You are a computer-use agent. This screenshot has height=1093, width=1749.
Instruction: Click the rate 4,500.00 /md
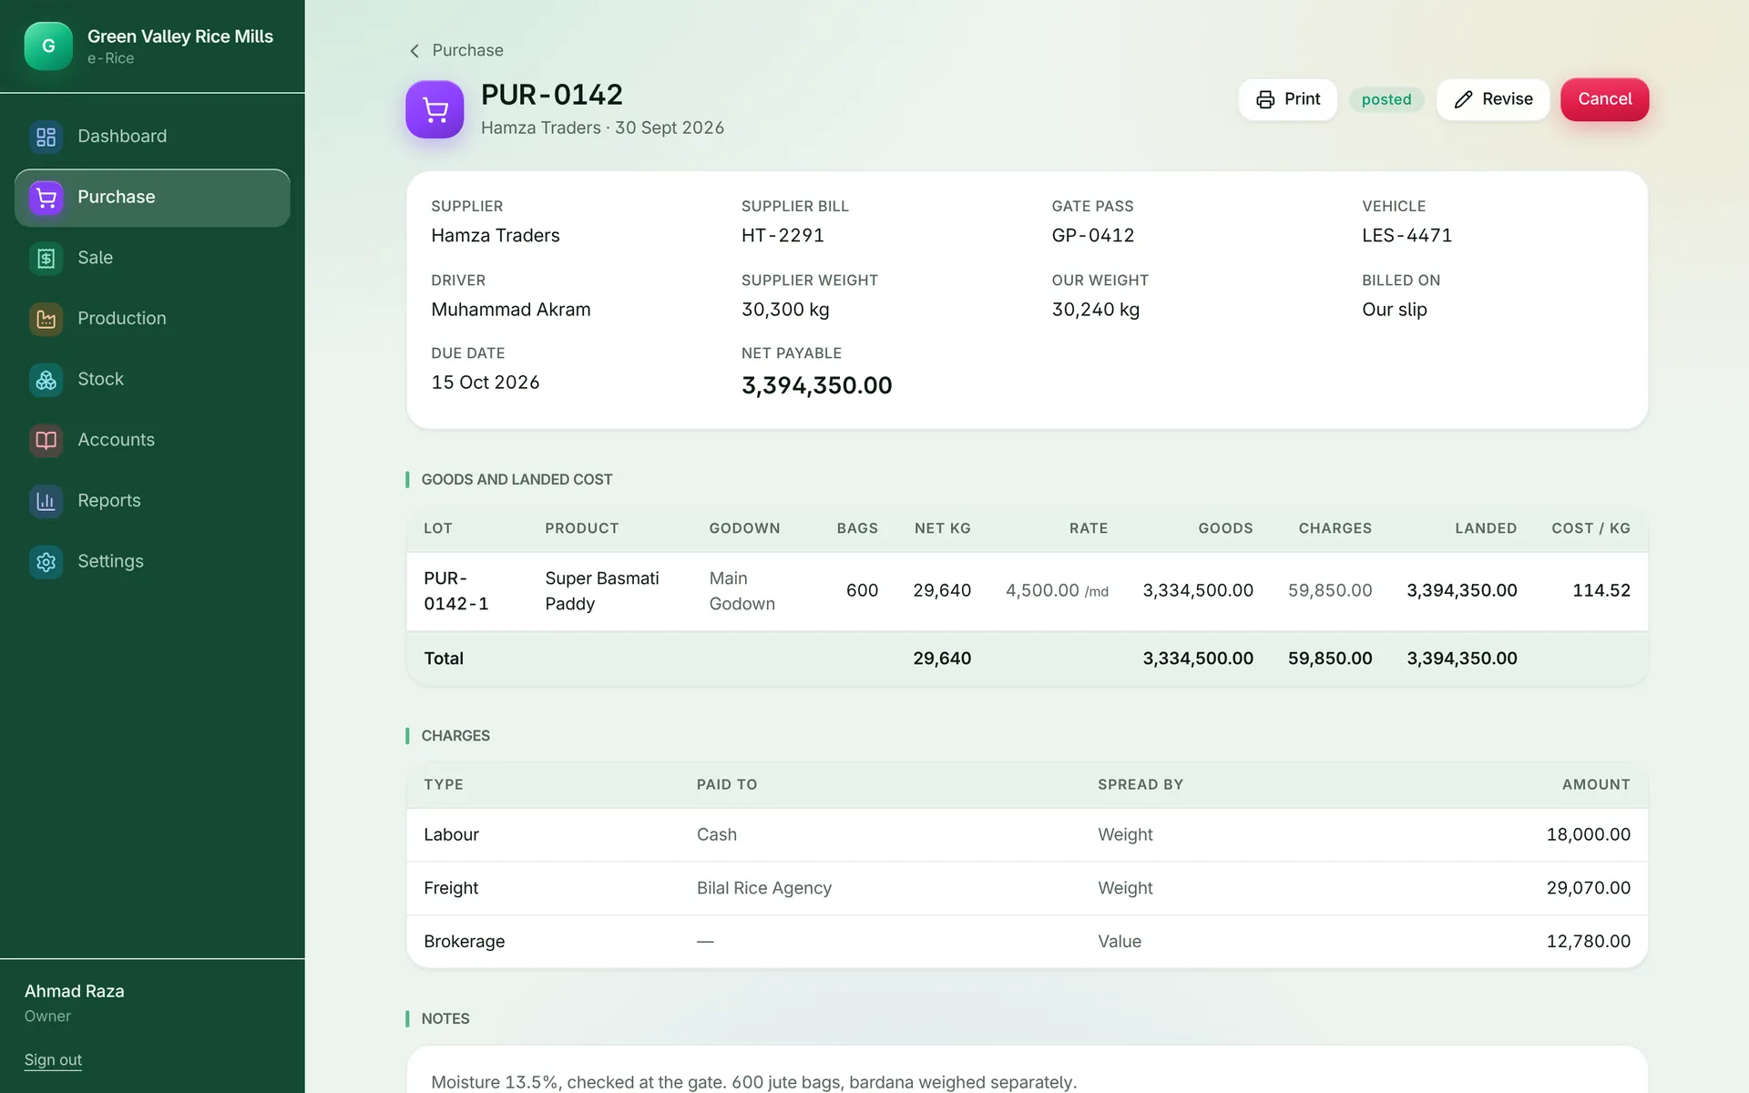[x=1057, y=591]
